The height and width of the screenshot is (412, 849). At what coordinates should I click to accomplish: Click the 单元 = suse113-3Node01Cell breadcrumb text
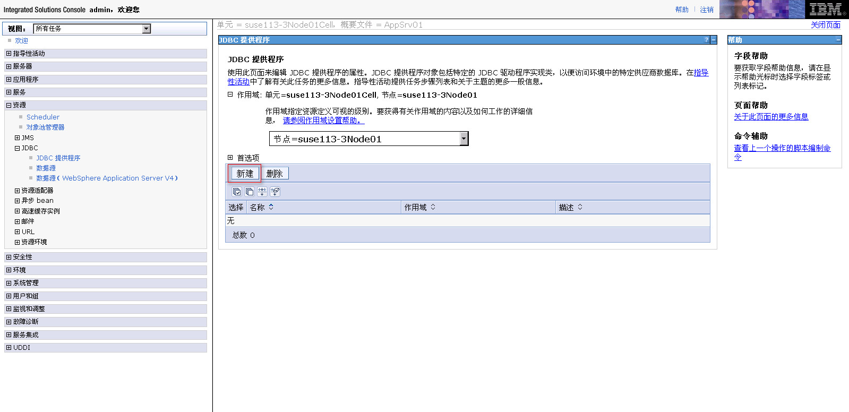[x=276, y=24]
